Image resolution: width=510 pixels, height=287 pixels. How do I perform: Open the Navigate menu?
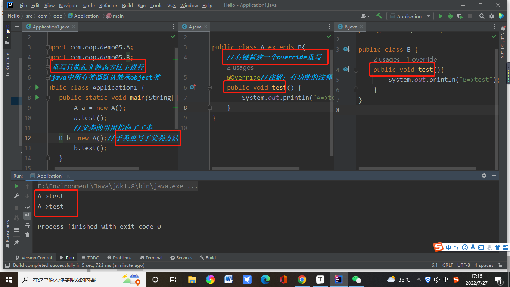coord(69,6)
